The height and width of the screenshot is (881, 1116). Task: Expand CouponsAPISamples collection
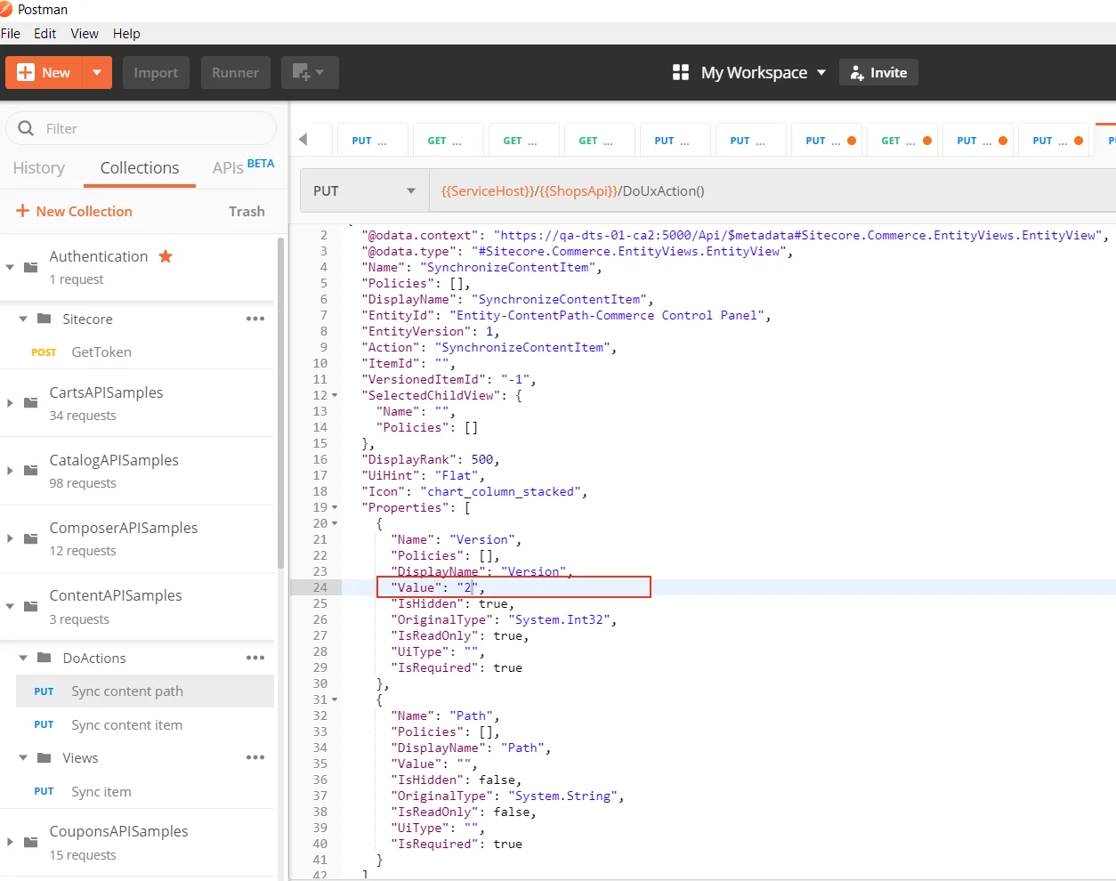[10, 841]
